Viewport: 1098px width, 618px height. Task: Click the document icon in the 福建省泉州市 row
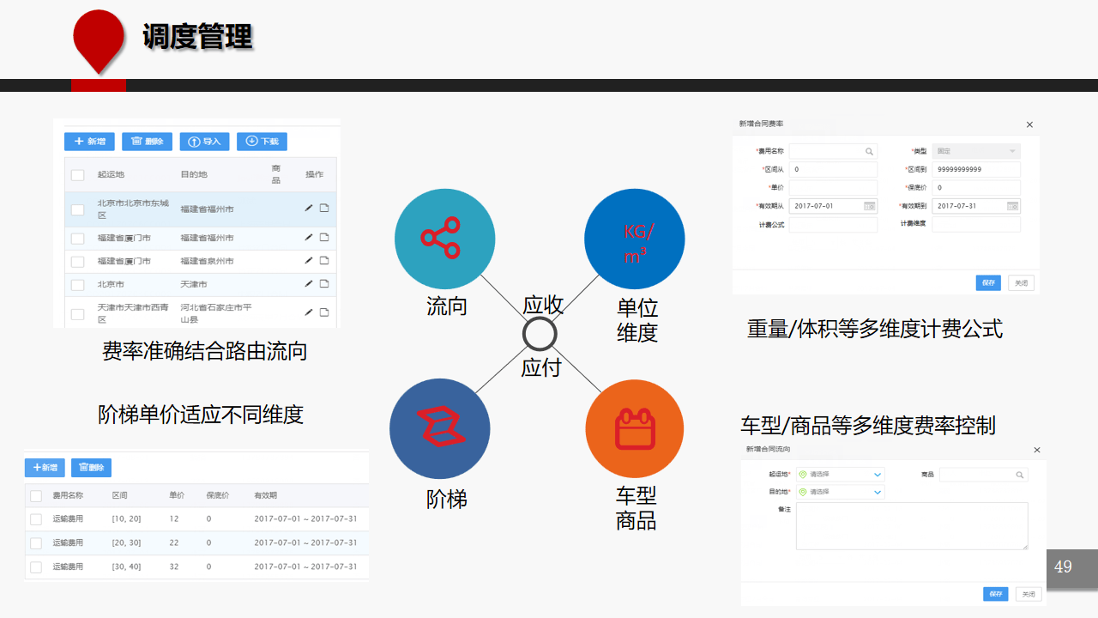point(324,260)
